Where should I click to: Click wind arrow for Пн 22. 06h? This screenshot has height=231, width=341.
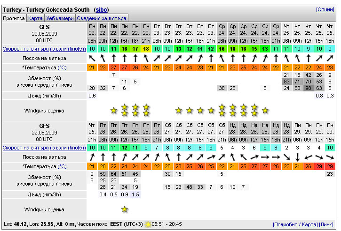point(92,58)
